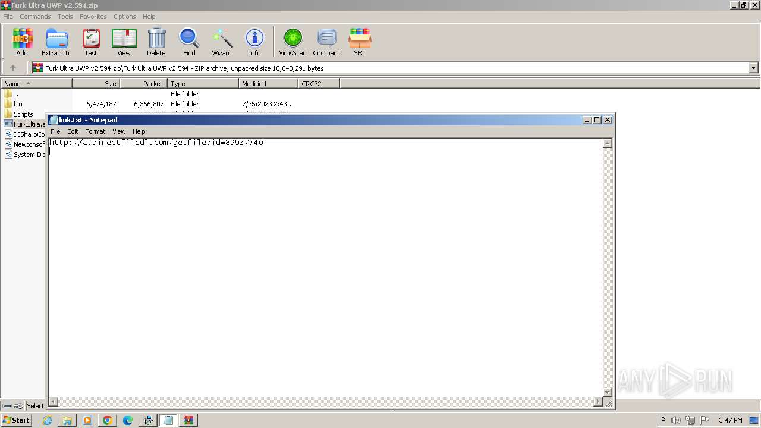Select the System.Diagnostics dll file

coord(24,155)
